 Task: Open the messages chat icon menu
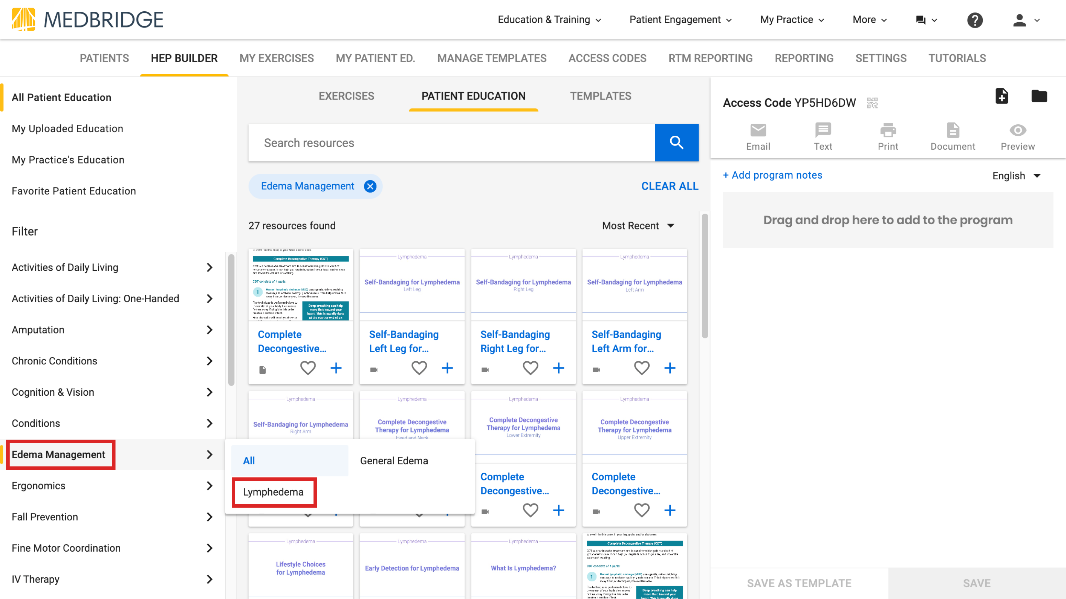pyautogui.click(x=926, y=20)
